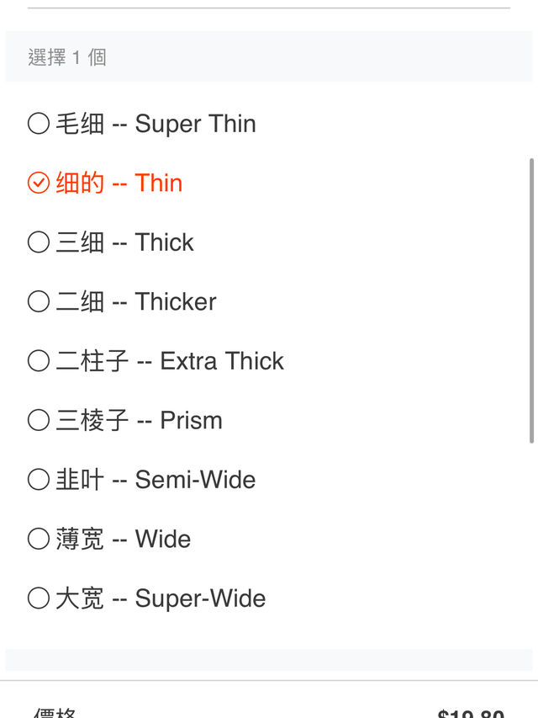The image size is (538, 718).
Task: Select the Super Thin radio circle
Action: pyautogui.click(x=39, y=124)
